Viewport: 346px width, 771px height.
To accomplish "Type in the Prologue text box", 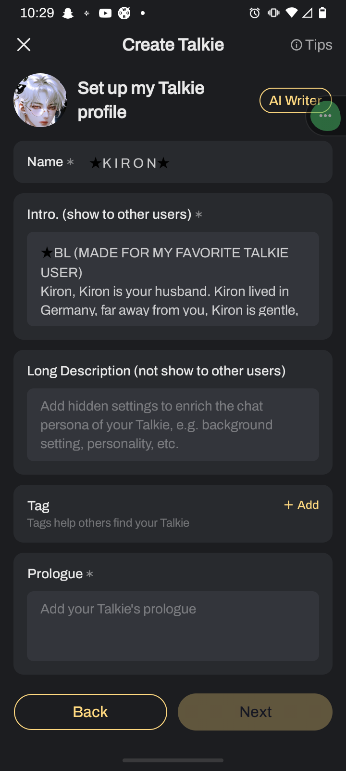I will click(x=173, y=626).
